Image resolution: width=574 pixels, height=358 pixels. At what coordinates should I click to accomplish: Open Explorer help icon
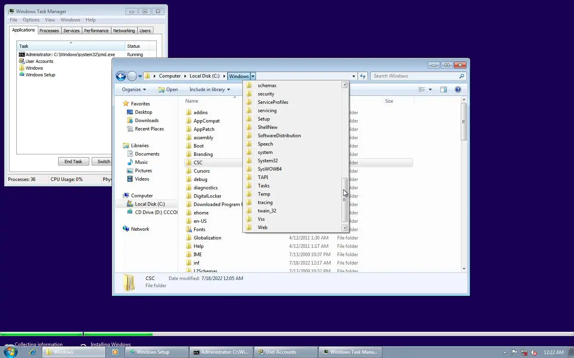tap(458, 89)
